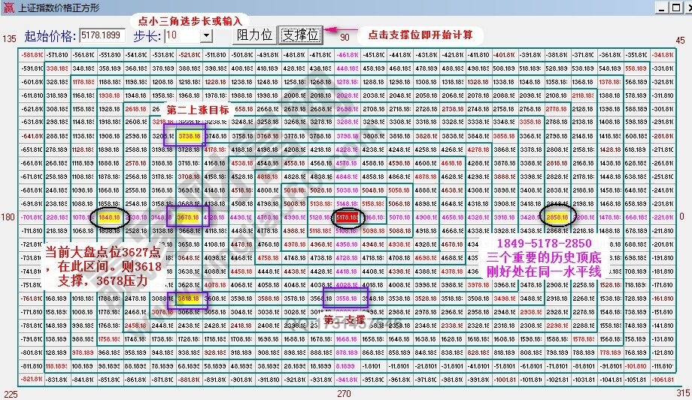Click the 阻力位 resistance button
The width and height of the screenshot is (692, 400).
pyautogui.click(x=254, y=35)
